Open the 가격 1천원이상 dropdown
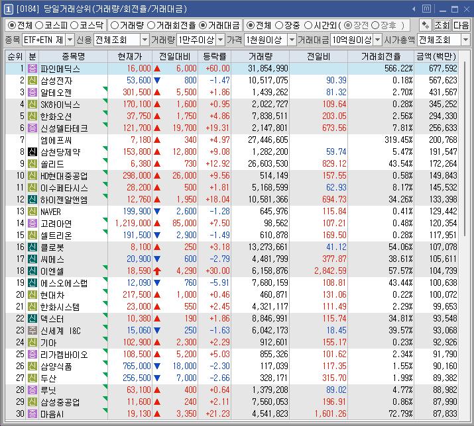The width and height of the screenshot is (474, 426). pos(292,40)
